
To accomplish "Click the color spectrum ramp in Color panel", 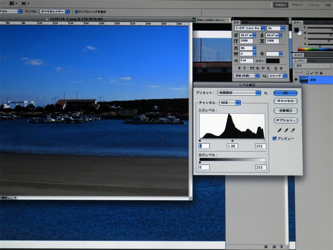I will [315, 49].
